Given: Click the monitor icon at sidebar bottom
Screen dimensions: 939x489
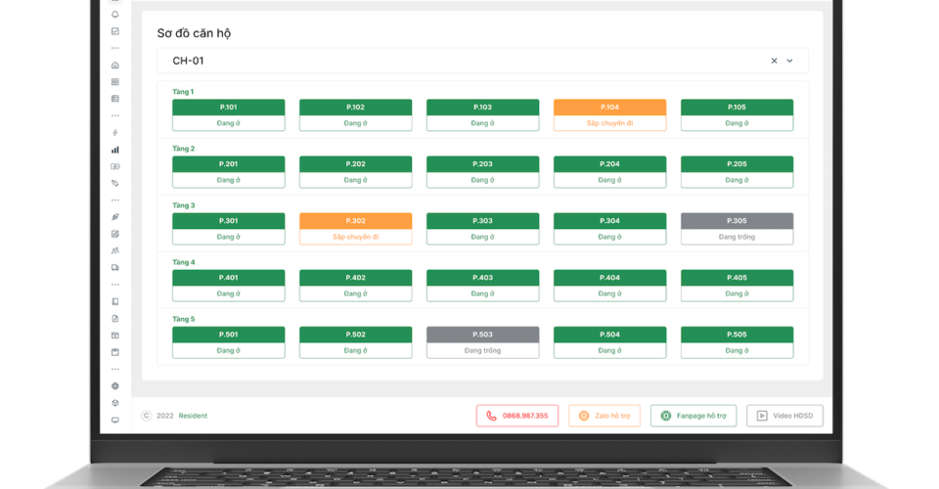Looking at the screenshot, I should (115, 420).
